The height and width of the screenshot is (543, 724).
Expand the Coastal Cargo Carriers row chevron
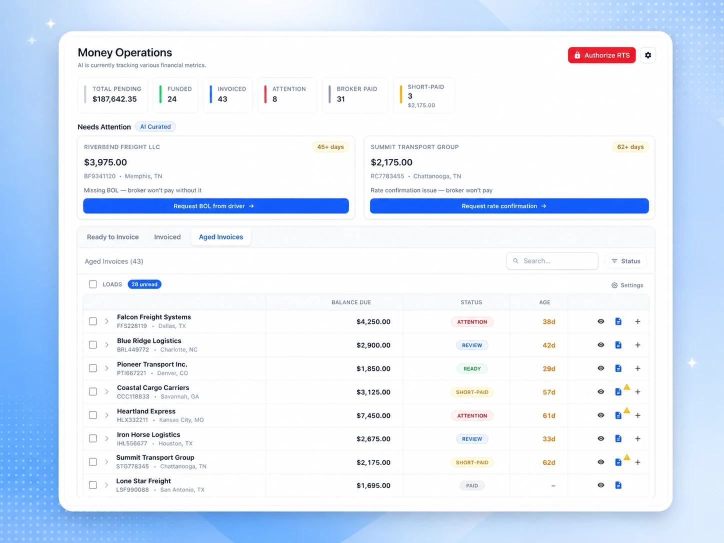(x=106, y=392)
